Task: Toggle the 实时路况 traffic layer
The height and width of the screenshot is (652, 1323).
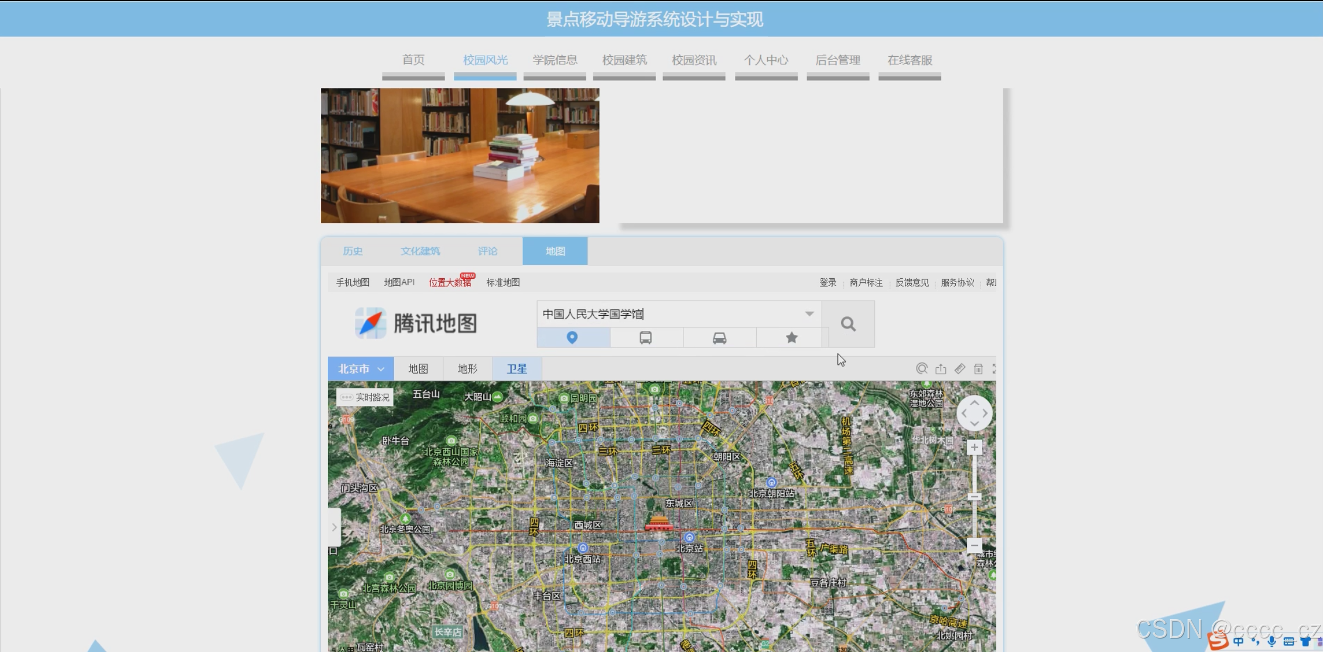Action: tap(365, 397)
